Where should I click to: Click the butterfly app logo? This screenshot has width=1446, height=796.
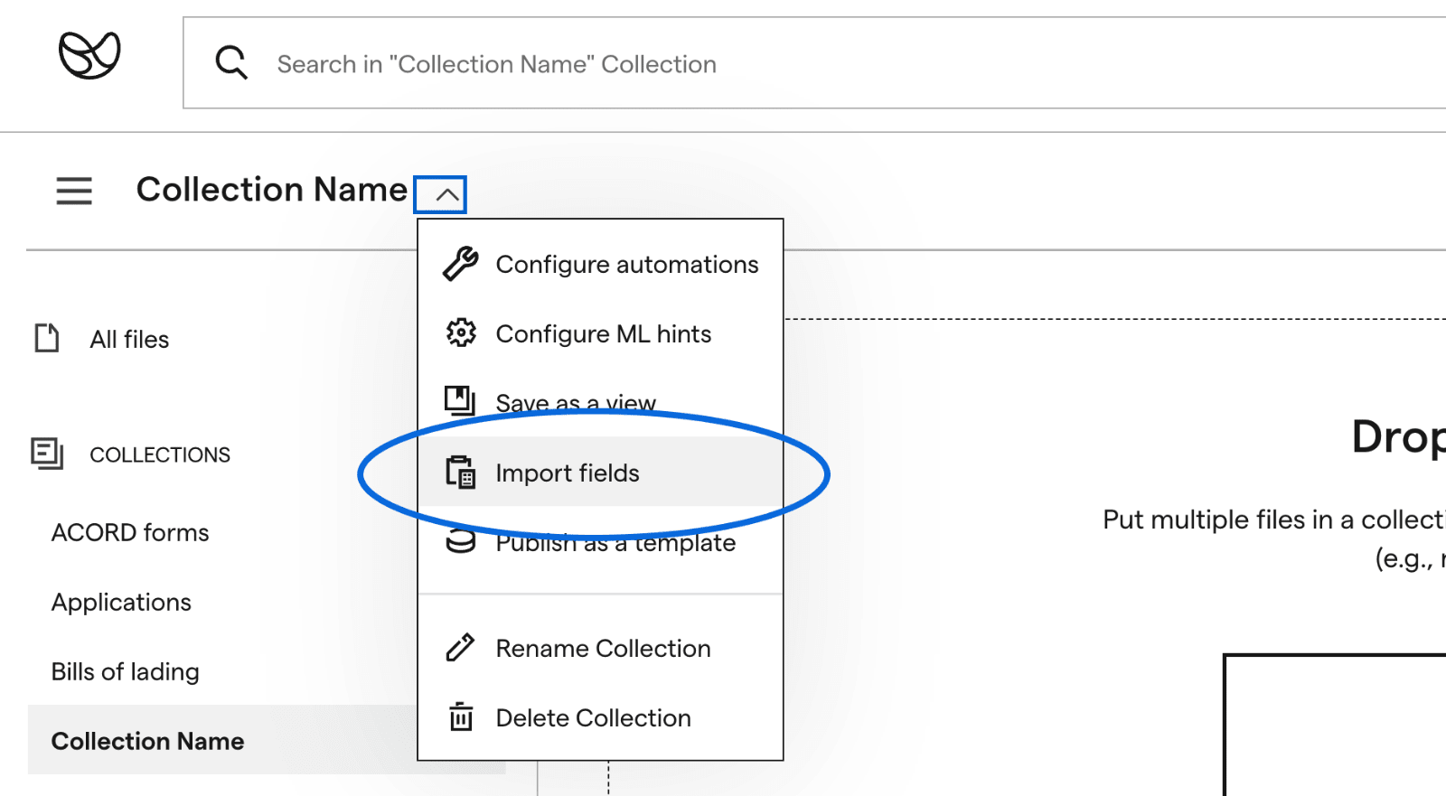(x=89, y=55)
